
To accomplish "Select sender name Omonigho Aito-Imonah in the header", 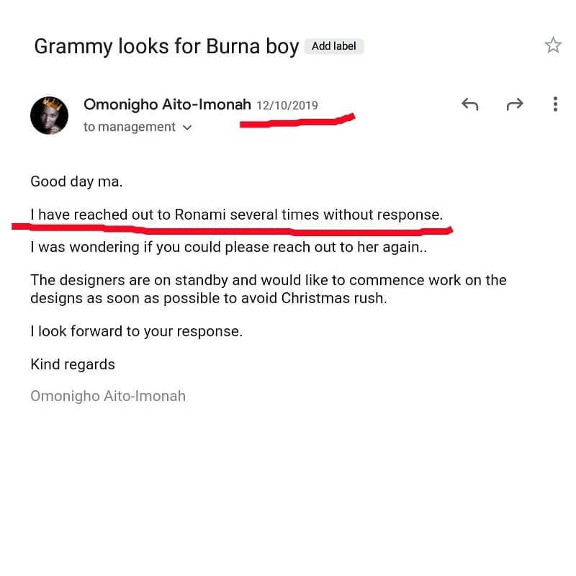I will (167, 104).
